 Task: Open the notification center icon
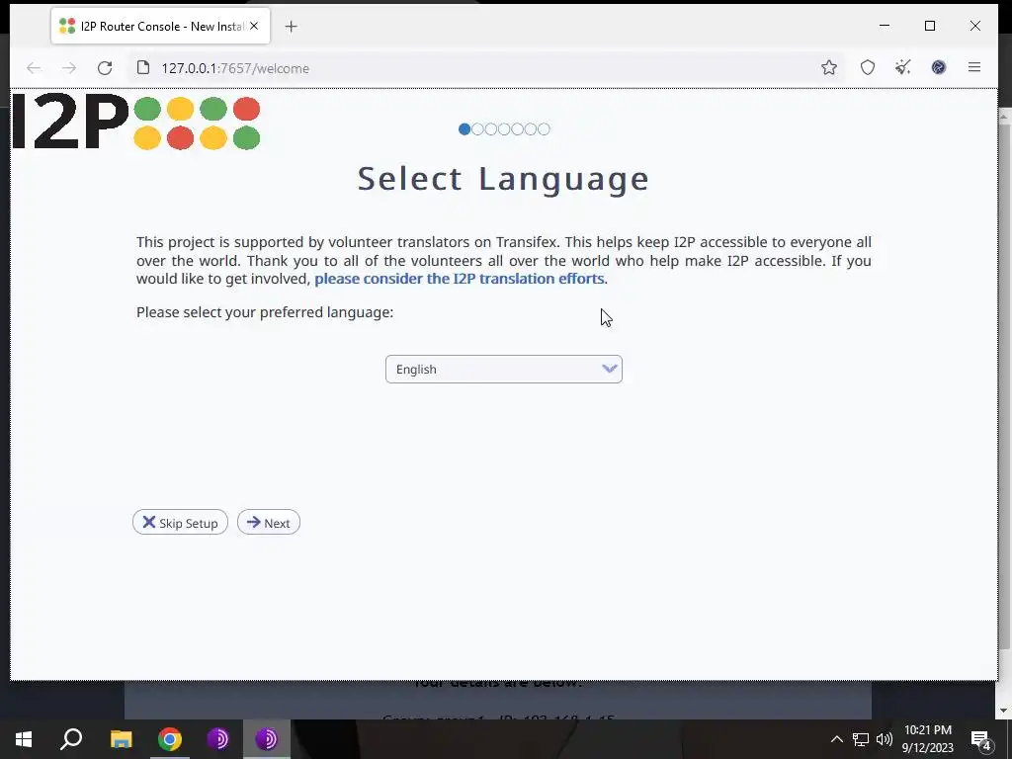pos(981,739)
